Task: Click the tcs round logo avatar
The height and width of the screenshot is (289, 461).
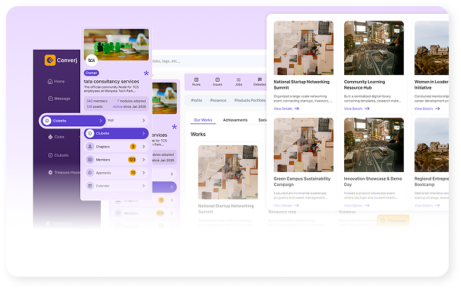Action: click(92, 60)
